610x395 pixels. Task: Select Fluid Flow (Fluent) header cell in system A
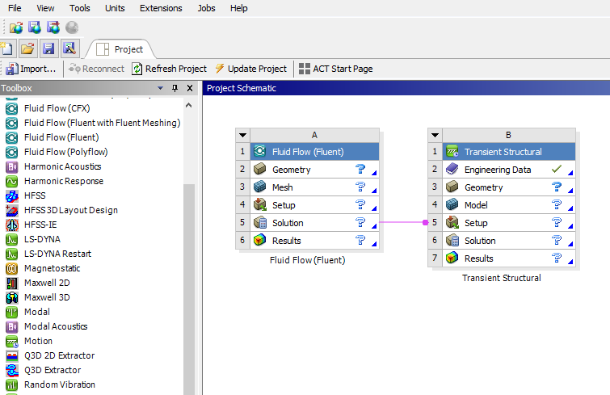click(x=314, y=152)
